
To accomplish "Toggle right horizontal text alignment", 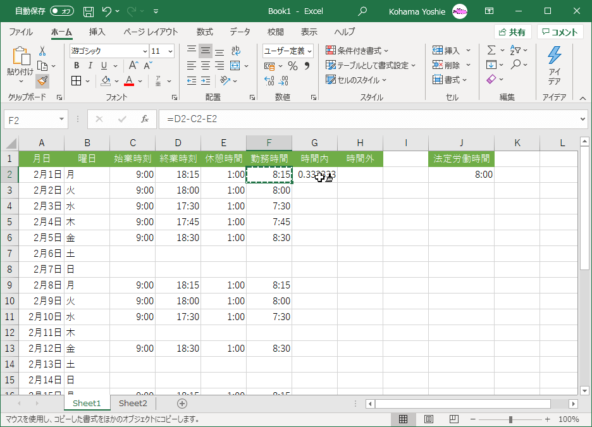I will [219, 66].
